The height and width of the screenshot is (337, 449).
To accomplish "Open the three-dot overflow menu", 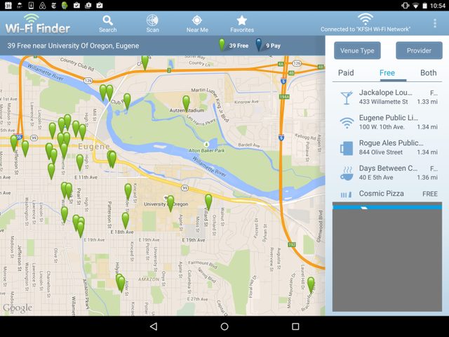I will coord(436,24).
